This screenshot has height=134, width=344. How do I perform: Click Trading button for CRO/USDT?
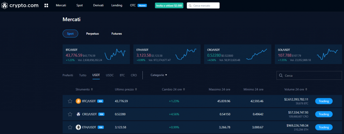324,114
